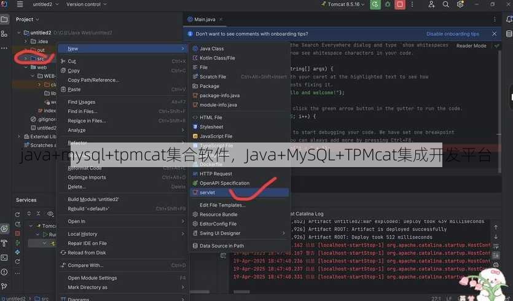
Task: Expand Swing UI Designer submenu
Action: point(239,233)
